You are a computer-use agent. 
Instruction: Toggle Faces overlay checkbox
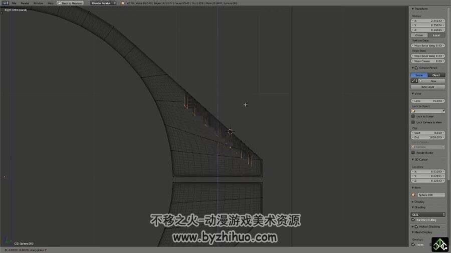[413, 244]
